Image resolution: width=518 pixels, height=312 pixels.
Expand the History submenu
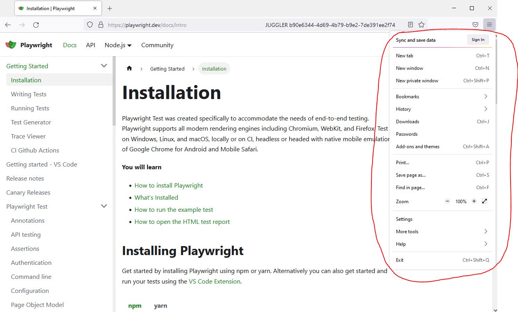pyautogui.click(x=486, y=109)
